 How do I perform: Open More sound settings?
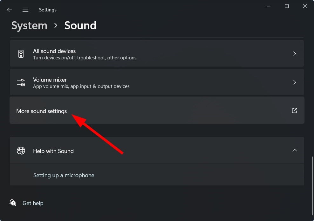click(157, 110)
